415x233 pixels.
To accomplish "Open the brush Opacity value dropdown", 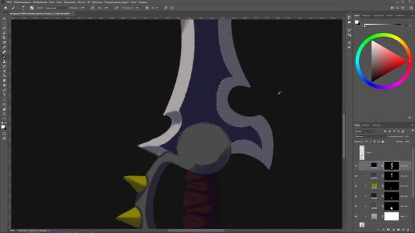I will click(84, 8).
